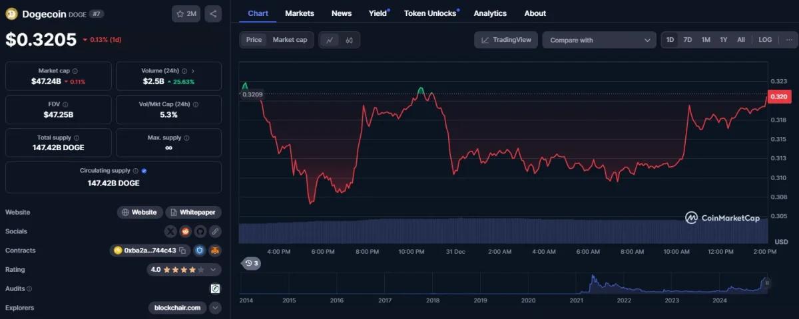
Task: Select candlestick chart style
Action: coord(350,40)
